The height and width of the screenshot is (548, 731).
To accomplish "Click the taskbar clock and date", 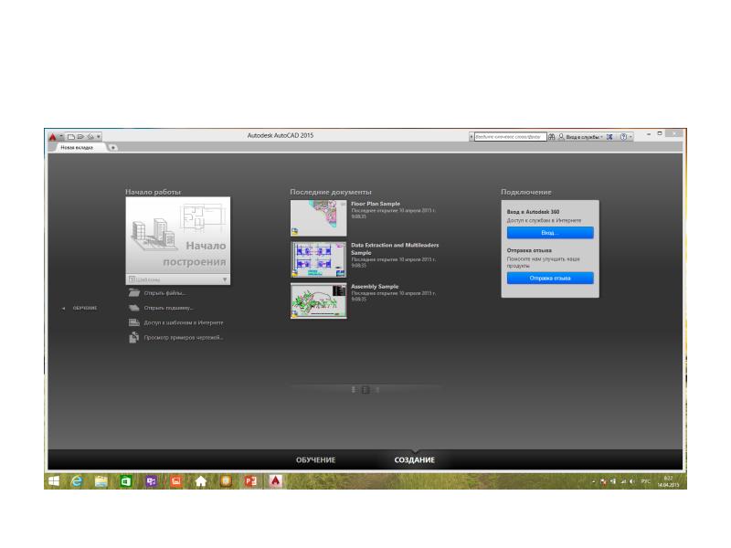I will pos(668,481).
